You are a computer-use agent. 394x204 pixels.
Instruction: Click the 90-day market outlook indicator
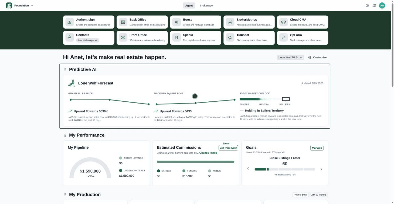(286, 99)
